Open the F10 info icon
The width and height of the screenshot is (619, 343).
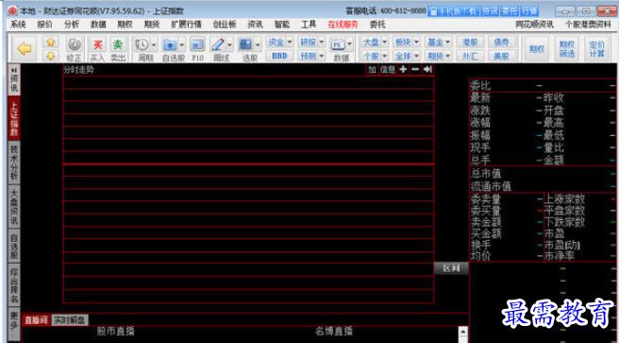pyautogui.click(x=197, y=44)
